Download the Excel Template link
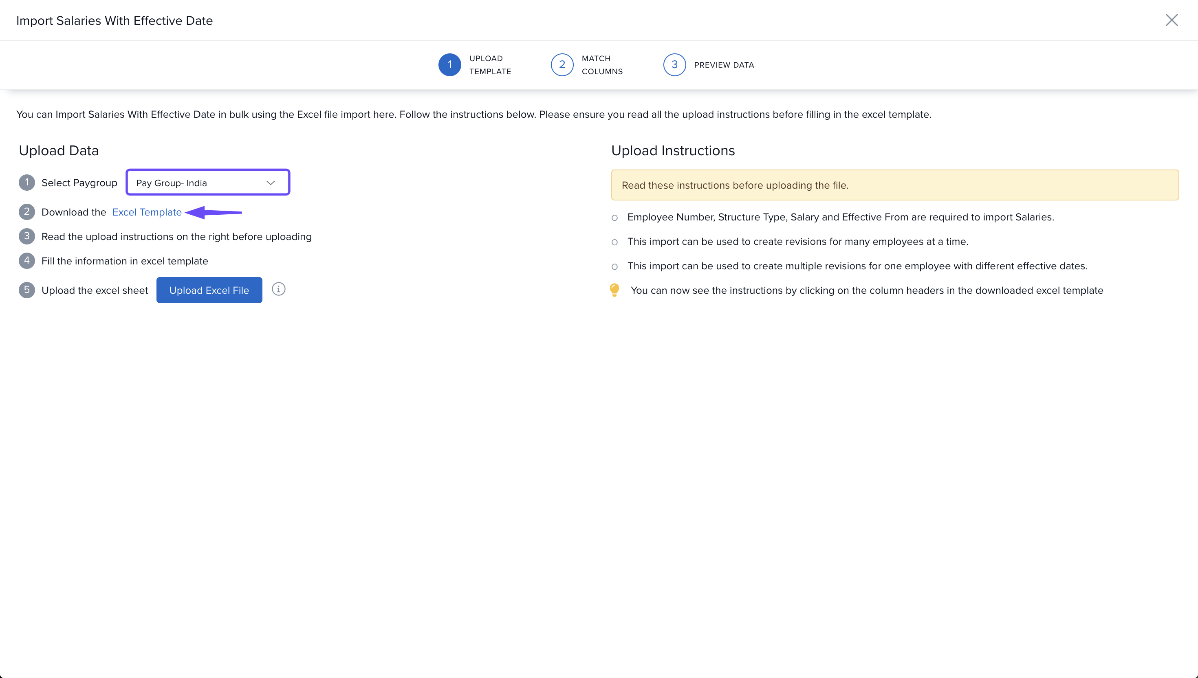1198x678 pixels. coord(147,212)
